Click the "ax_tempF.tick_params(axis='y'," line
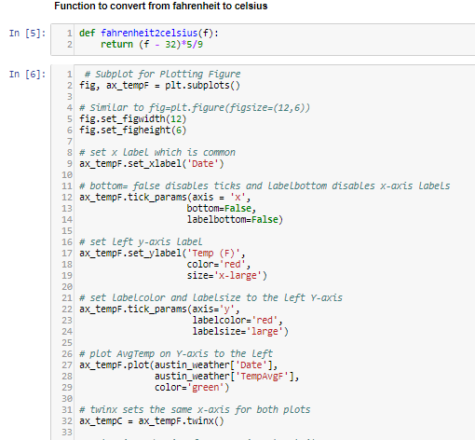The height and width of the screenshot is (440, 475). 159,309
